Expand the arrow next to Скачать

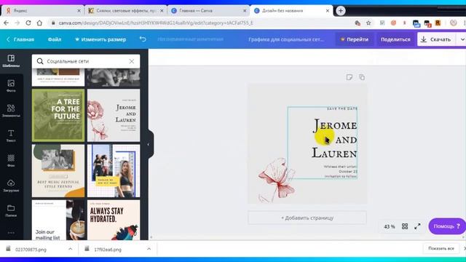[462, 39]
